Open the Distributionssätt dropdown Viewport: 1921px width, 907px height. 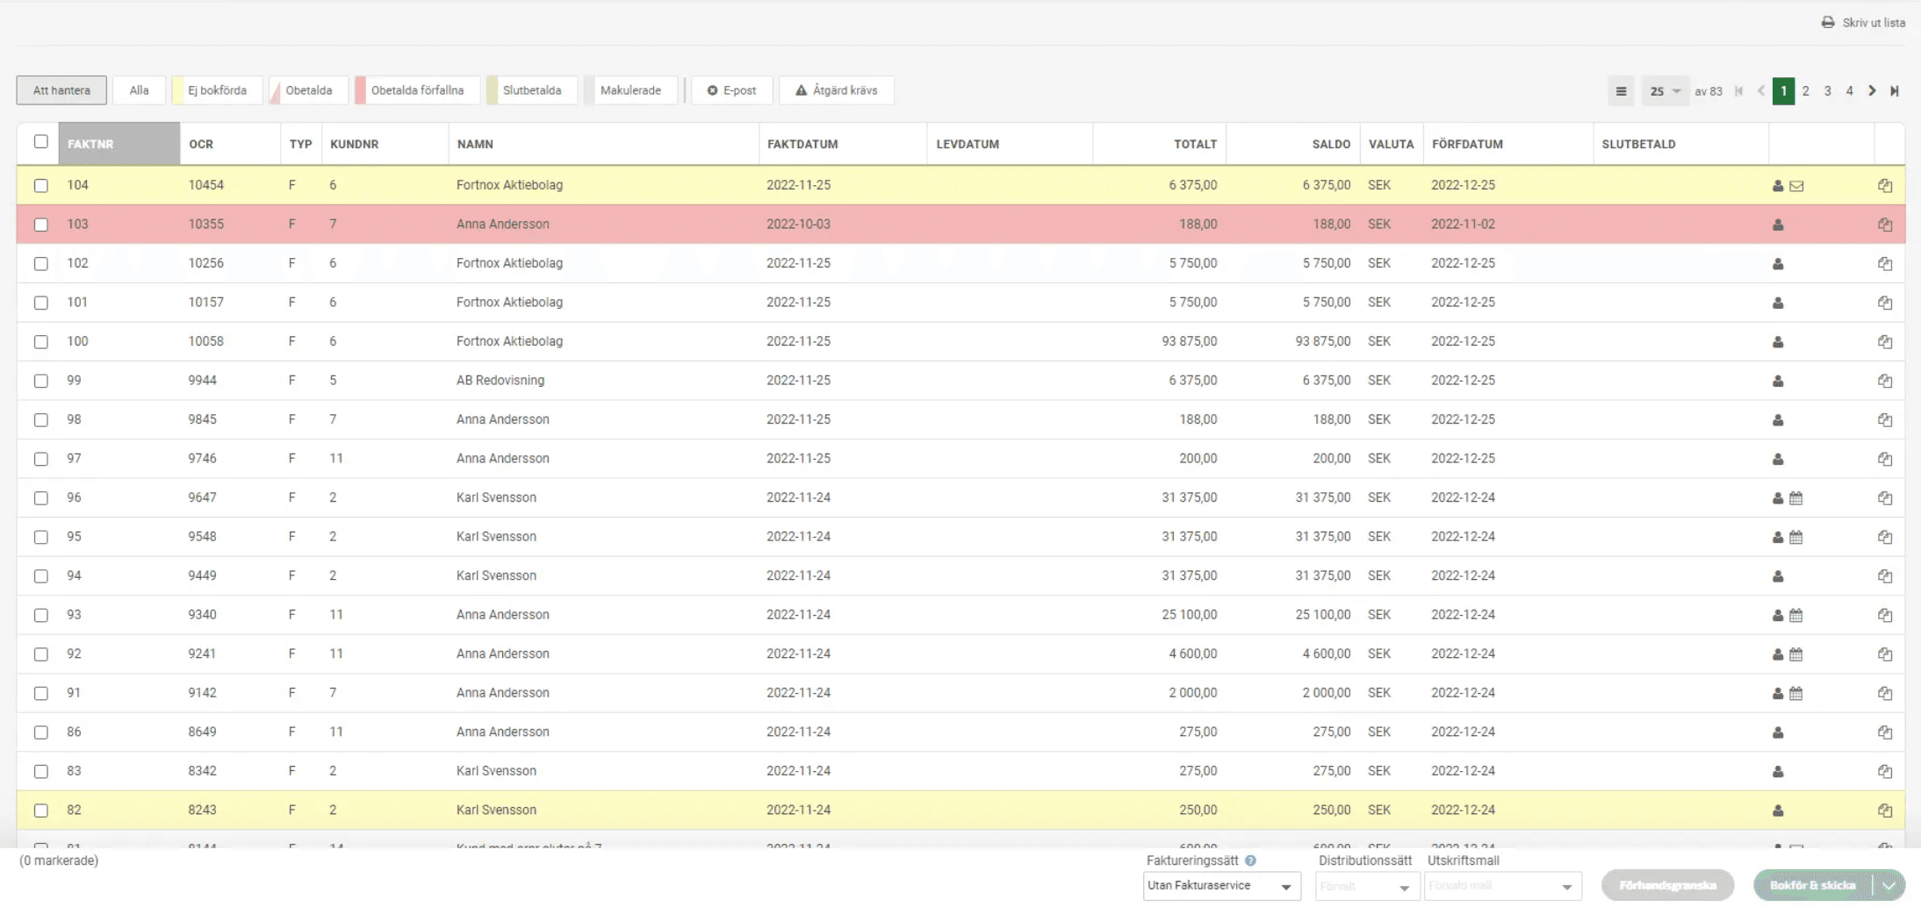[x=1366, y=886]
